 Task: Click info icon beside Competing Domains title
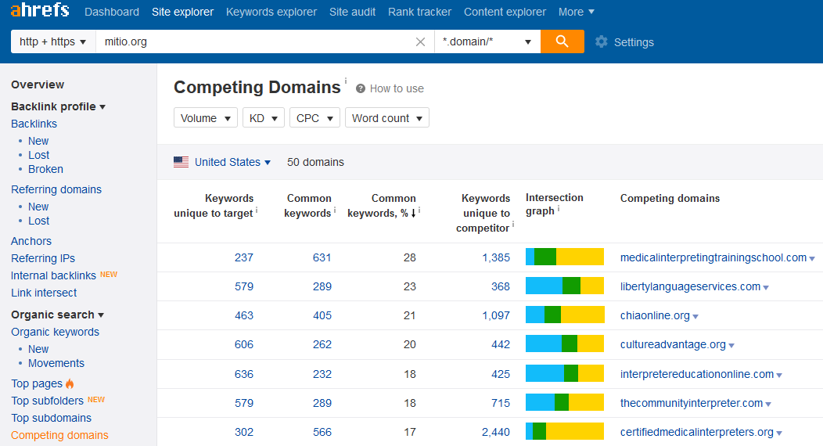click(x=345, y=81)
